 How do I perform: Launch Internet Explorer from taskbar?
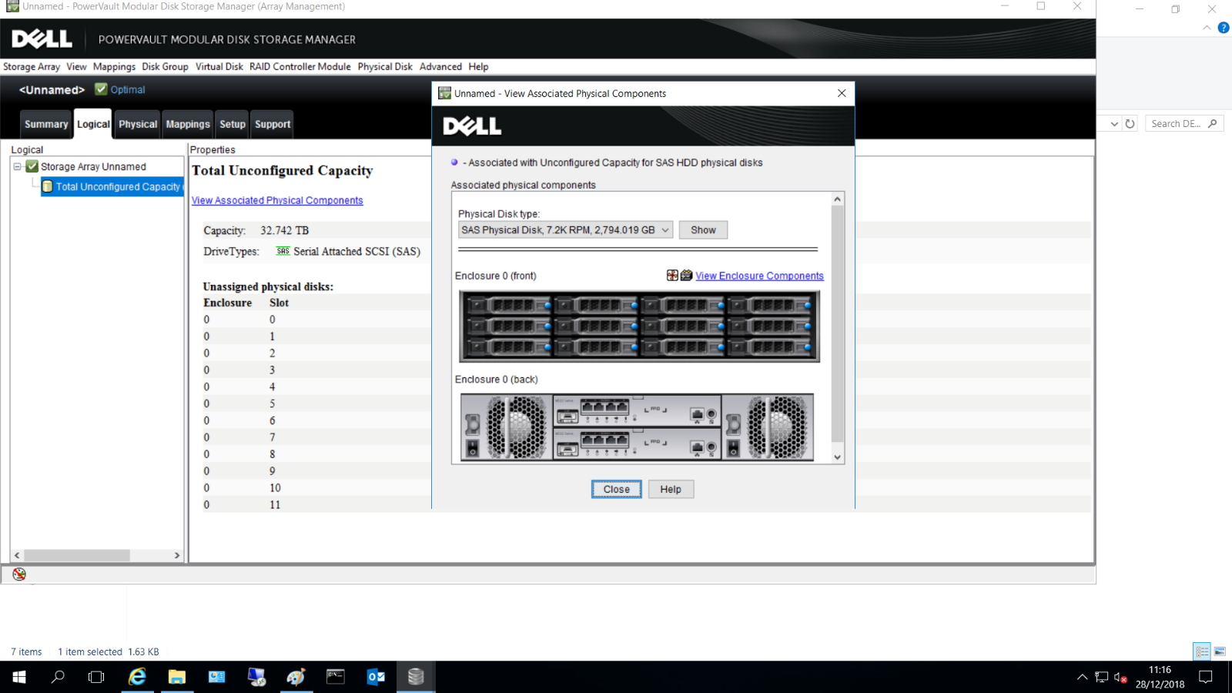coord(137,677)
